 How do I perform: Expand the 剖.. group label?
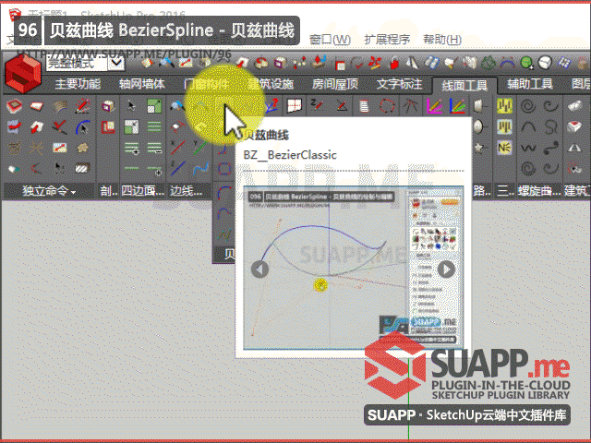pyautogui.click(x=109, y=191)
